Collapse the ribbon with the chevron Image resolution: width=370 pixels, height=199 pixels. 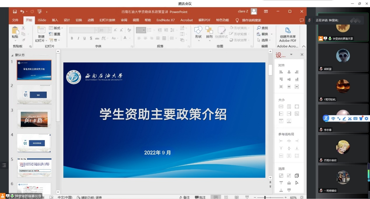[304, 46]
